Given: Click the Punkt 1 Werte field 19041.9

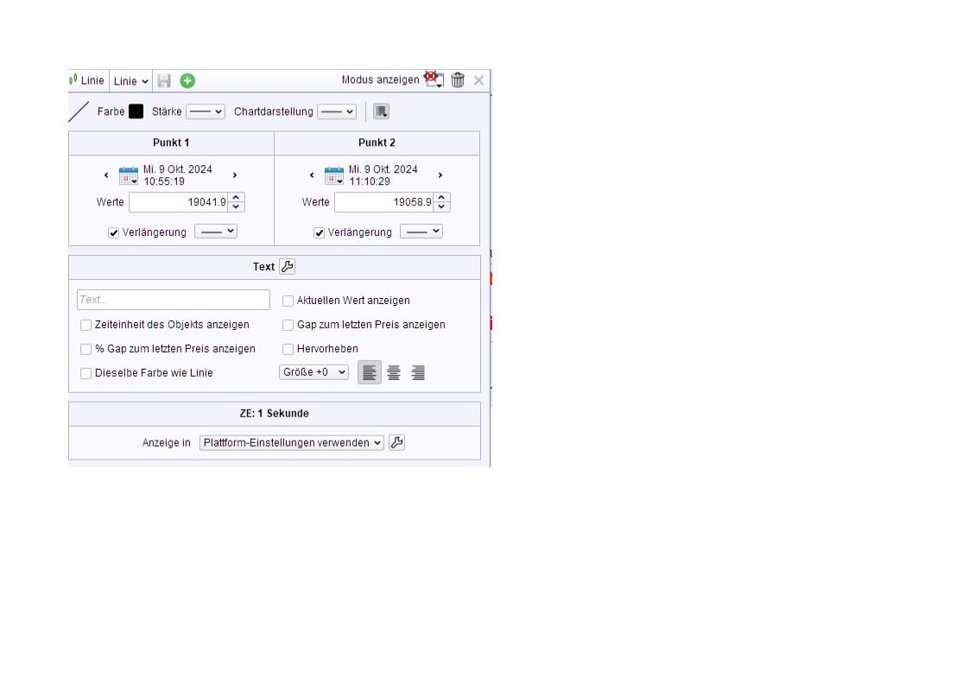Looking at the screenshot, I should [x=179, y=202].
